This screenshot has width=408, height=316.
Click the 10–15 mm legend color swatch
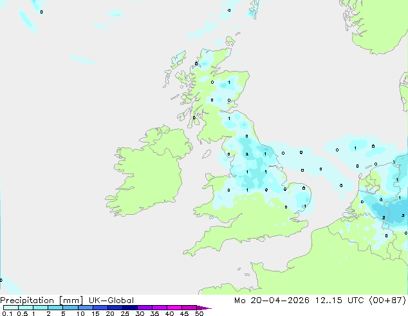pyautogui.click(x=85, y=308)
